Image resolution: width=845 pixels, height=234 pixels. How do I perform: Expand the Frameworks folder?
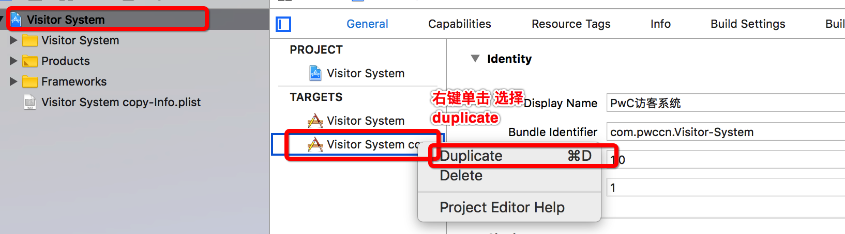[x=13, y=81]
